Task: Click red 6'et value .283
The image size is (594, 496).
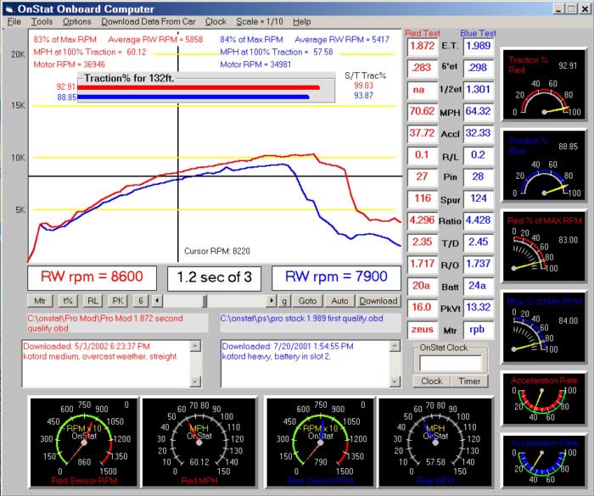Action: point(422,68)
